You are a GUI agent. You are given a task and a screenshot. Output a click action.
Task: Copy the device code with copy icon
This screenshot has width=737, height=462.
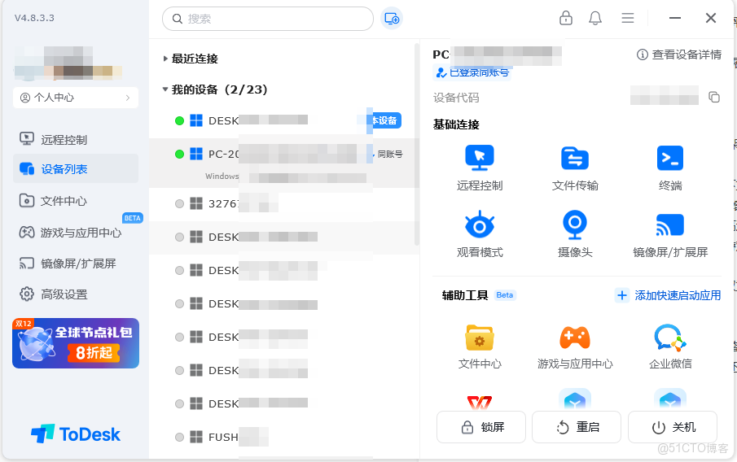click(714, 97)
